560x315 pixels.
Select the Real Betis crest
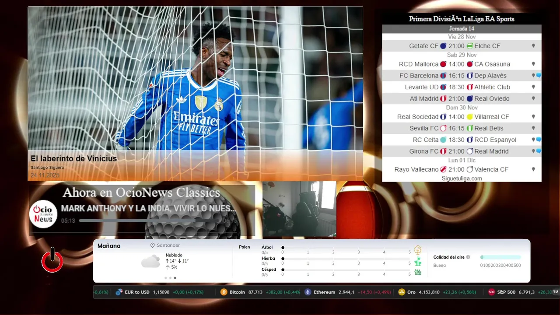469,128
